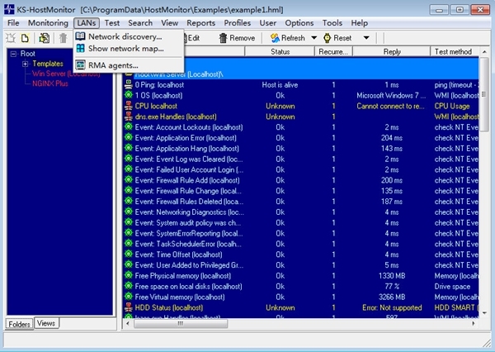Open the Monitoring menu
The image size is (495, 352).
pos(48,23)
